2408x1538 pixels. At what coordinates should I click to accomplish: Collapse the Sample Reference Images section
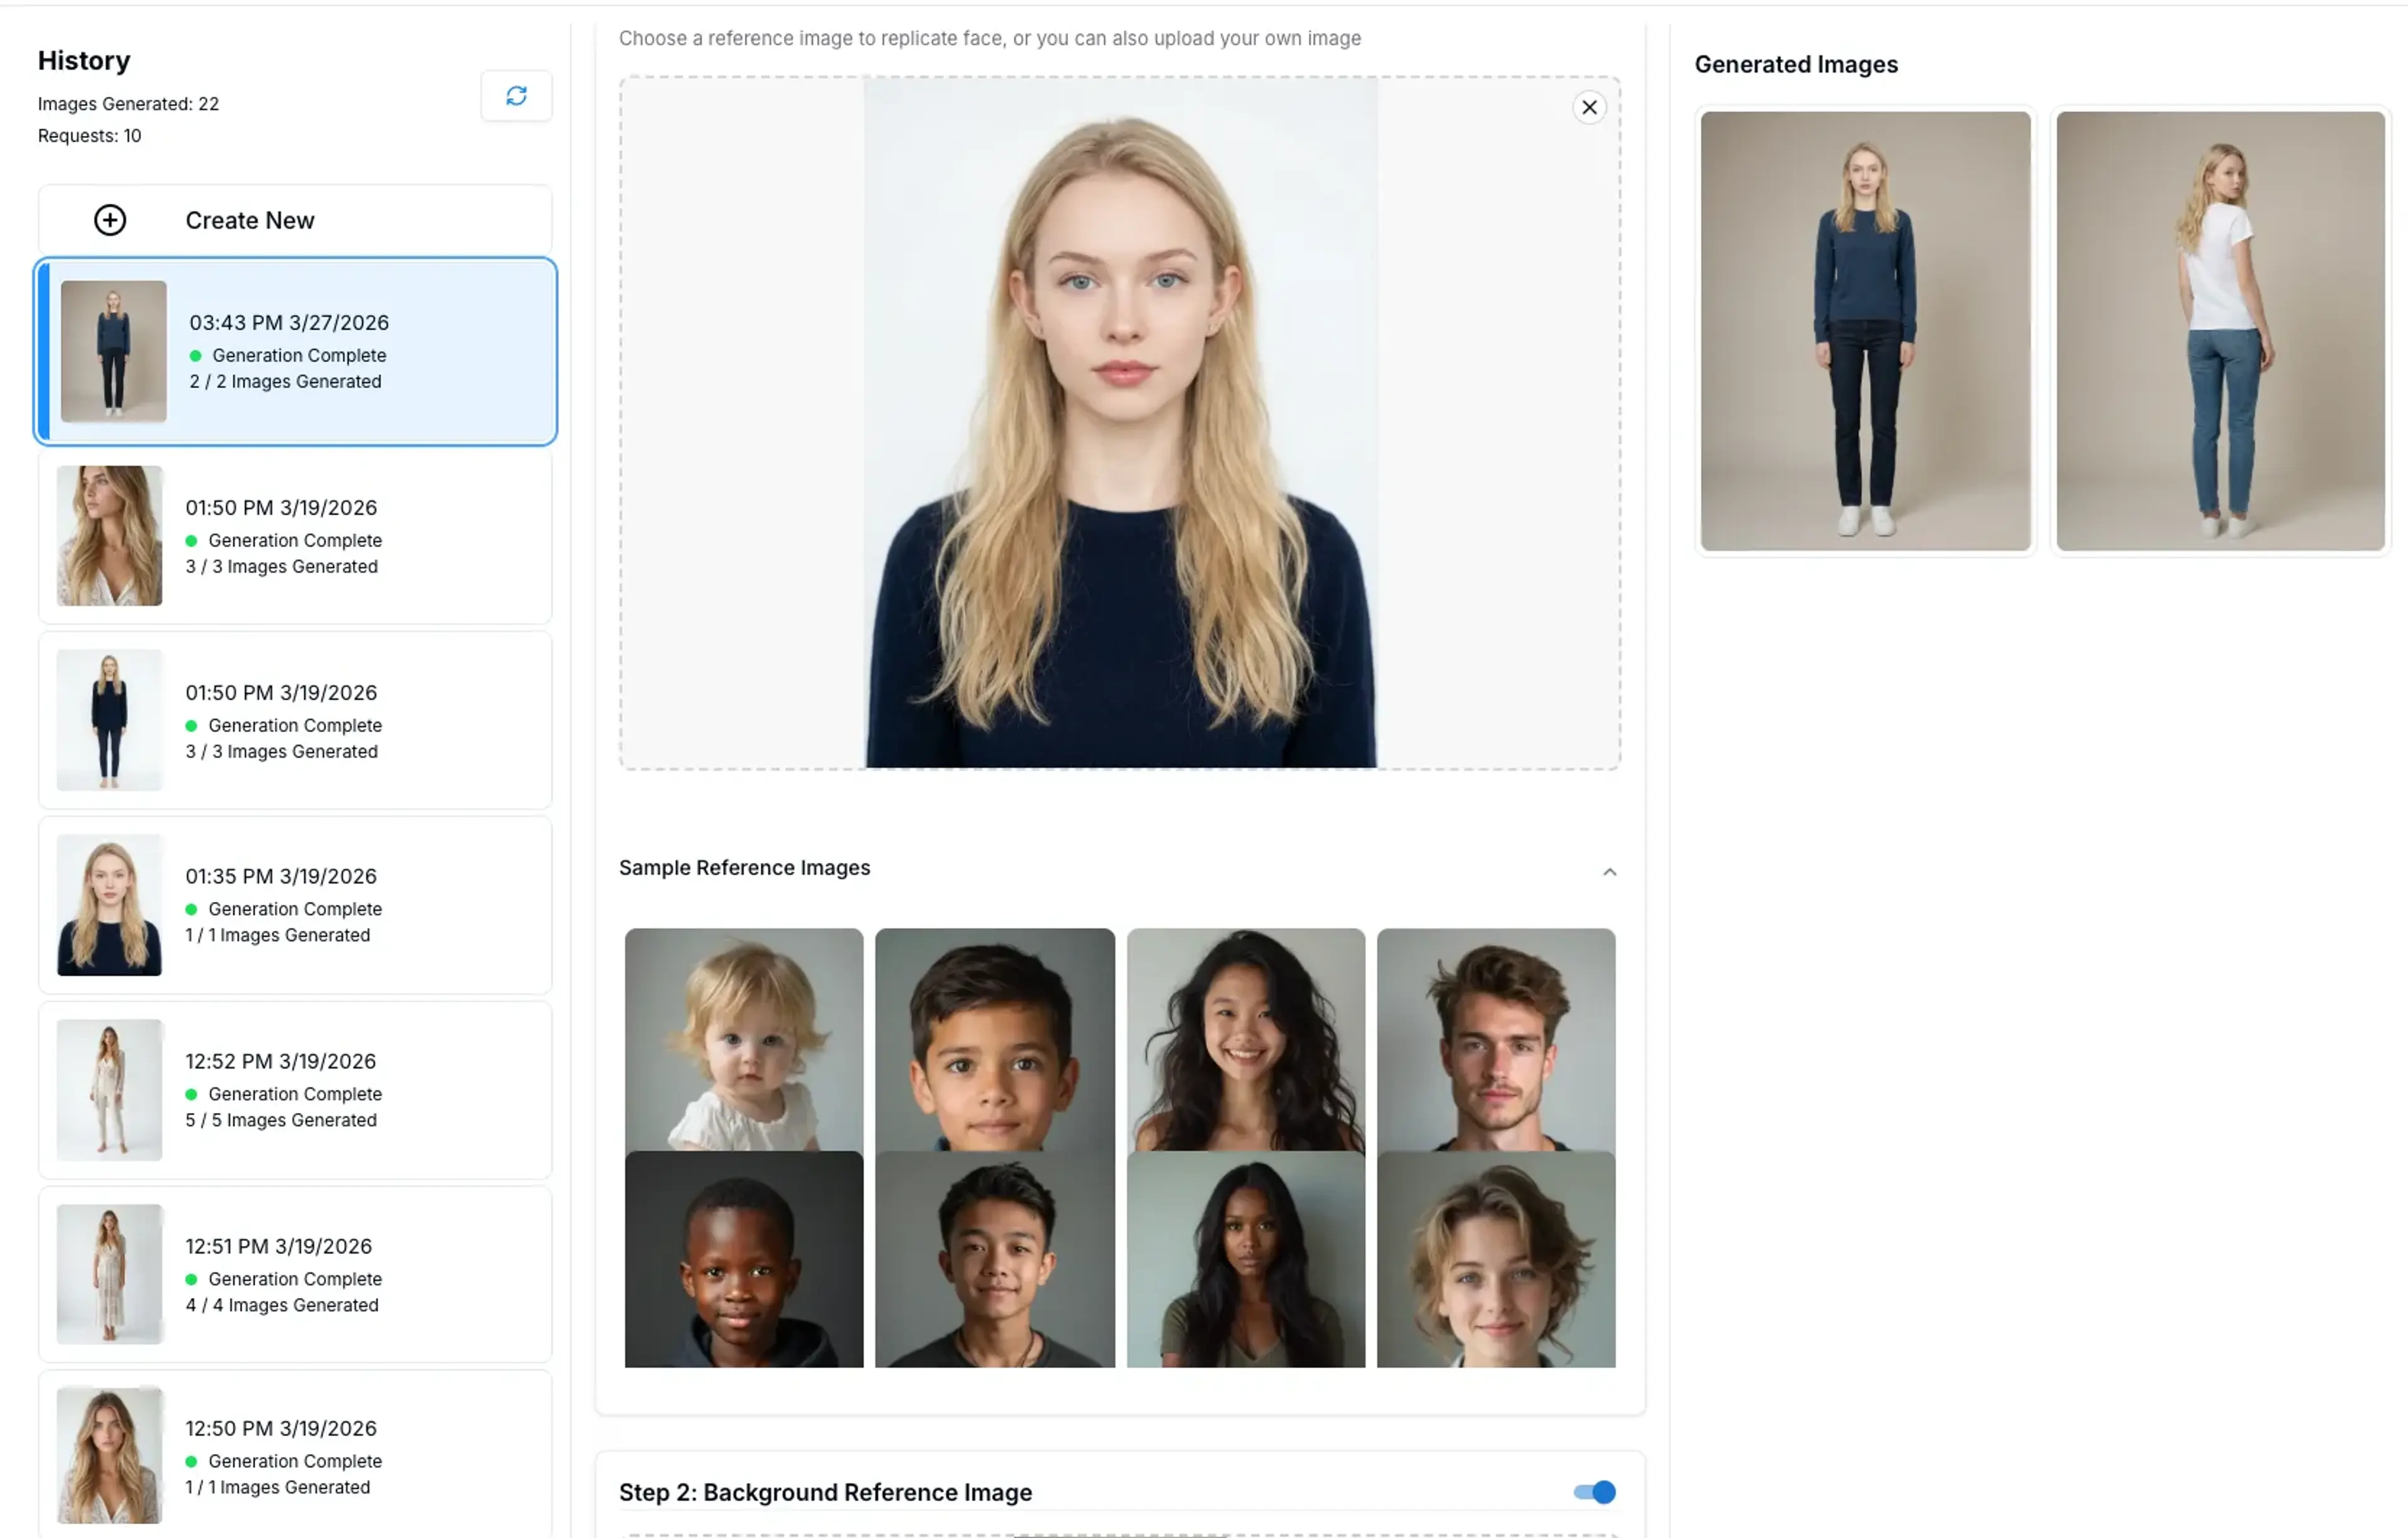[1609, 871]
